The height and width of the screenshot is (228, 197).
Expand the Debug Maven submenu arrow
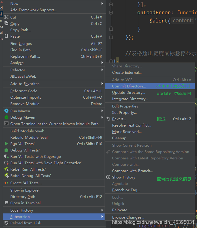click(x=102, y=117)
